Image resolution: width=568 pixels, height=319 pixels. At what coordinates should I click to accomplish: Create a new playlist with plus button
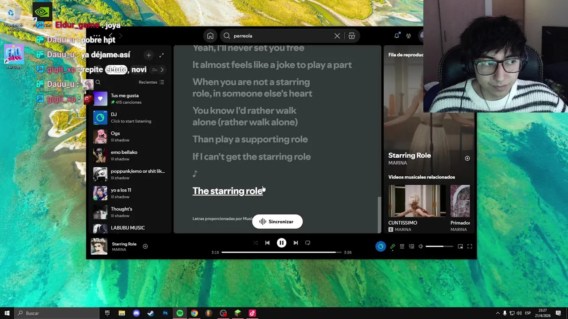149,55
